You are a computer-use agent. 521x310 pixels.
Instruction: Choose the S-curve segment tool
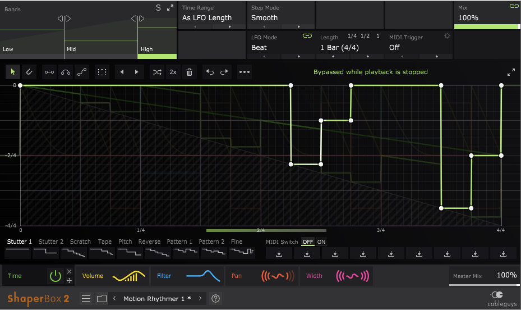[x=82, y=72]
